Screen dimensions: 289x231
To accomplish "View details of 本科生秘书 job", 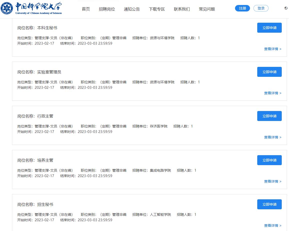I will point(273,49).
